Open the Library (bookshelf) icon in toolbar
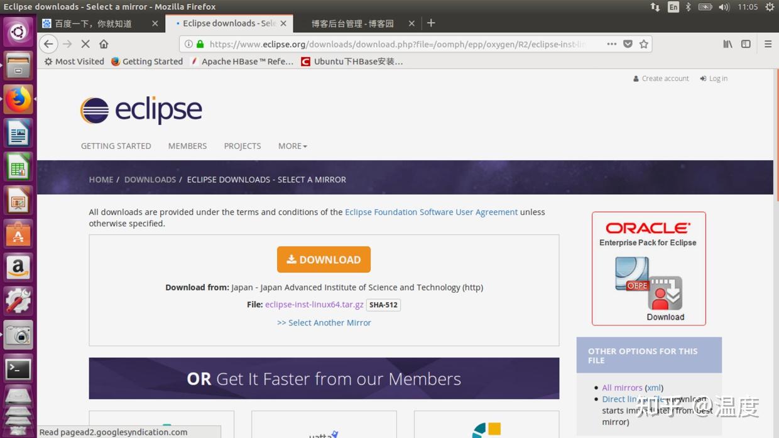 tap(727, 44)
